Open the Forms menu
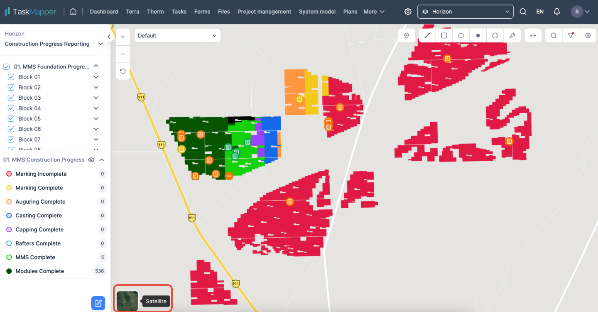The width and height of the screenshot is (598, 312). [202, 12]
